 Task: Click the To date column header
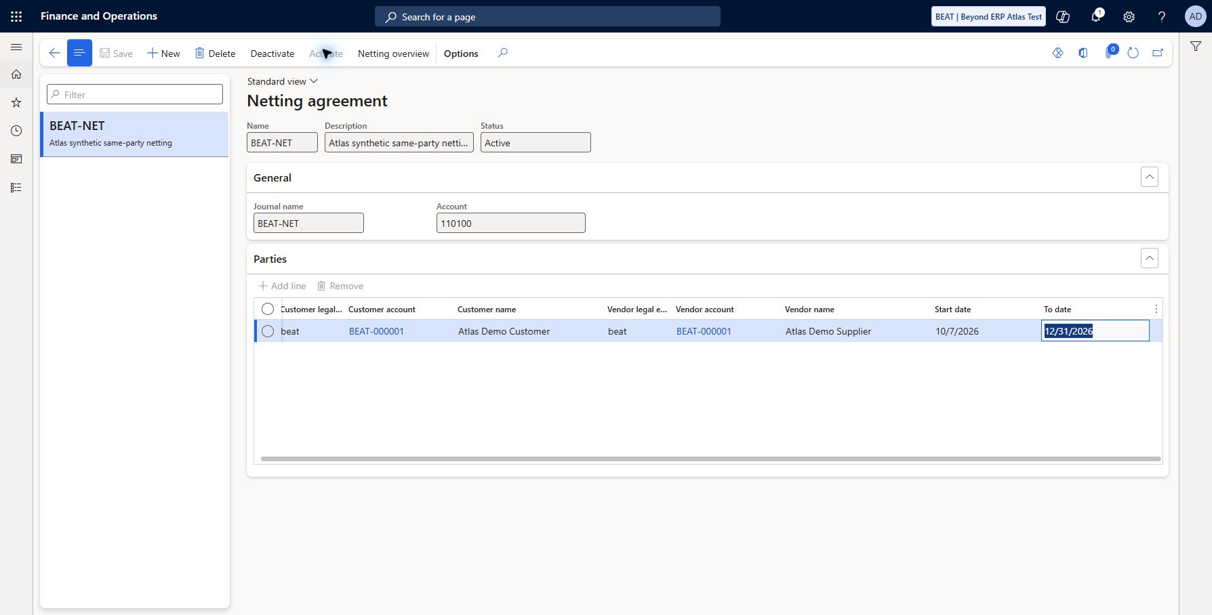(x=1057, y=310)
